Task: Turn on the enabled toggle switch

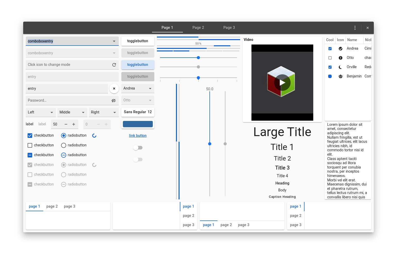Action: (138, 148)
